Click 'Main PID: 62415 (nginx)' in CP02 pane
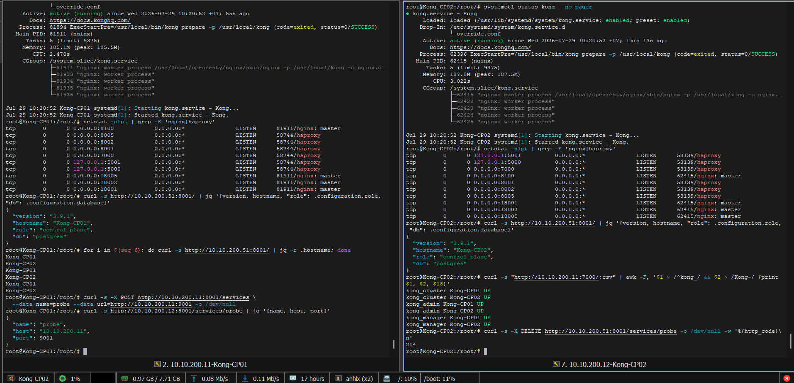Viewport: 794px width, 383px height. (x=454, y=61)
